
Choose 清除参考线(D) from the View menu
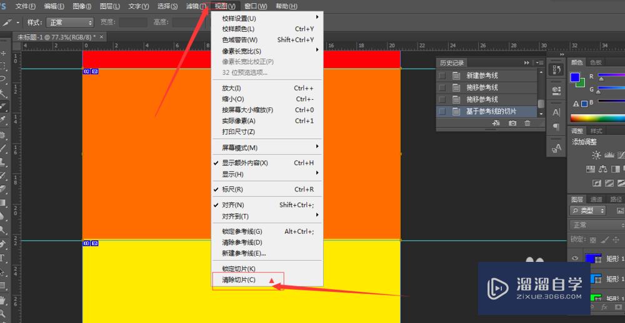pos(267,242)
